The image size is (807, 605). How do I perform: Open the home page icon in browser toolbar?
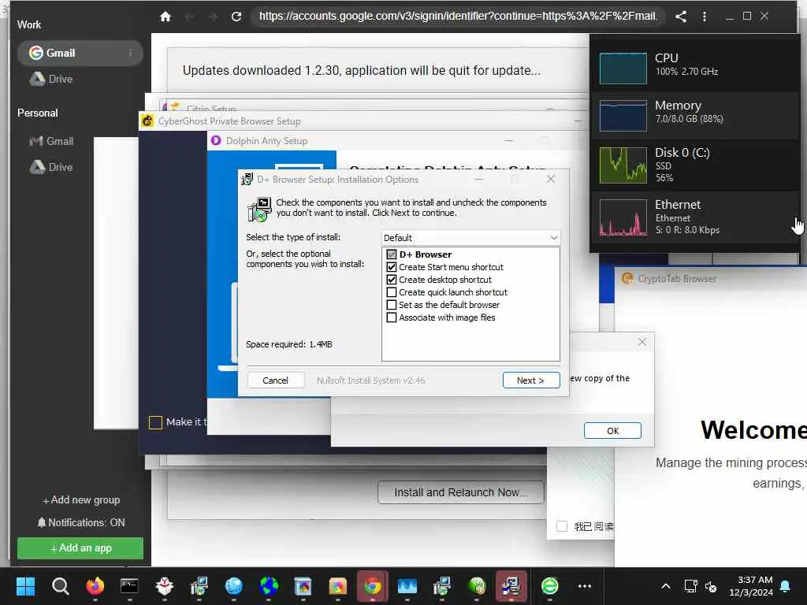(x=165, y=17)
